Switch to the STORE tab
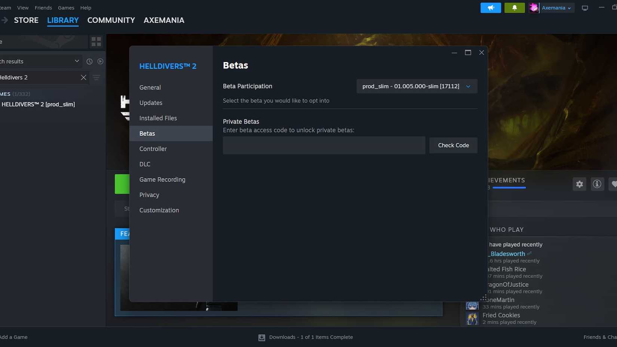The height and width of the screenshot is (347, 617). pyautogui.click(x=26, y=20)
